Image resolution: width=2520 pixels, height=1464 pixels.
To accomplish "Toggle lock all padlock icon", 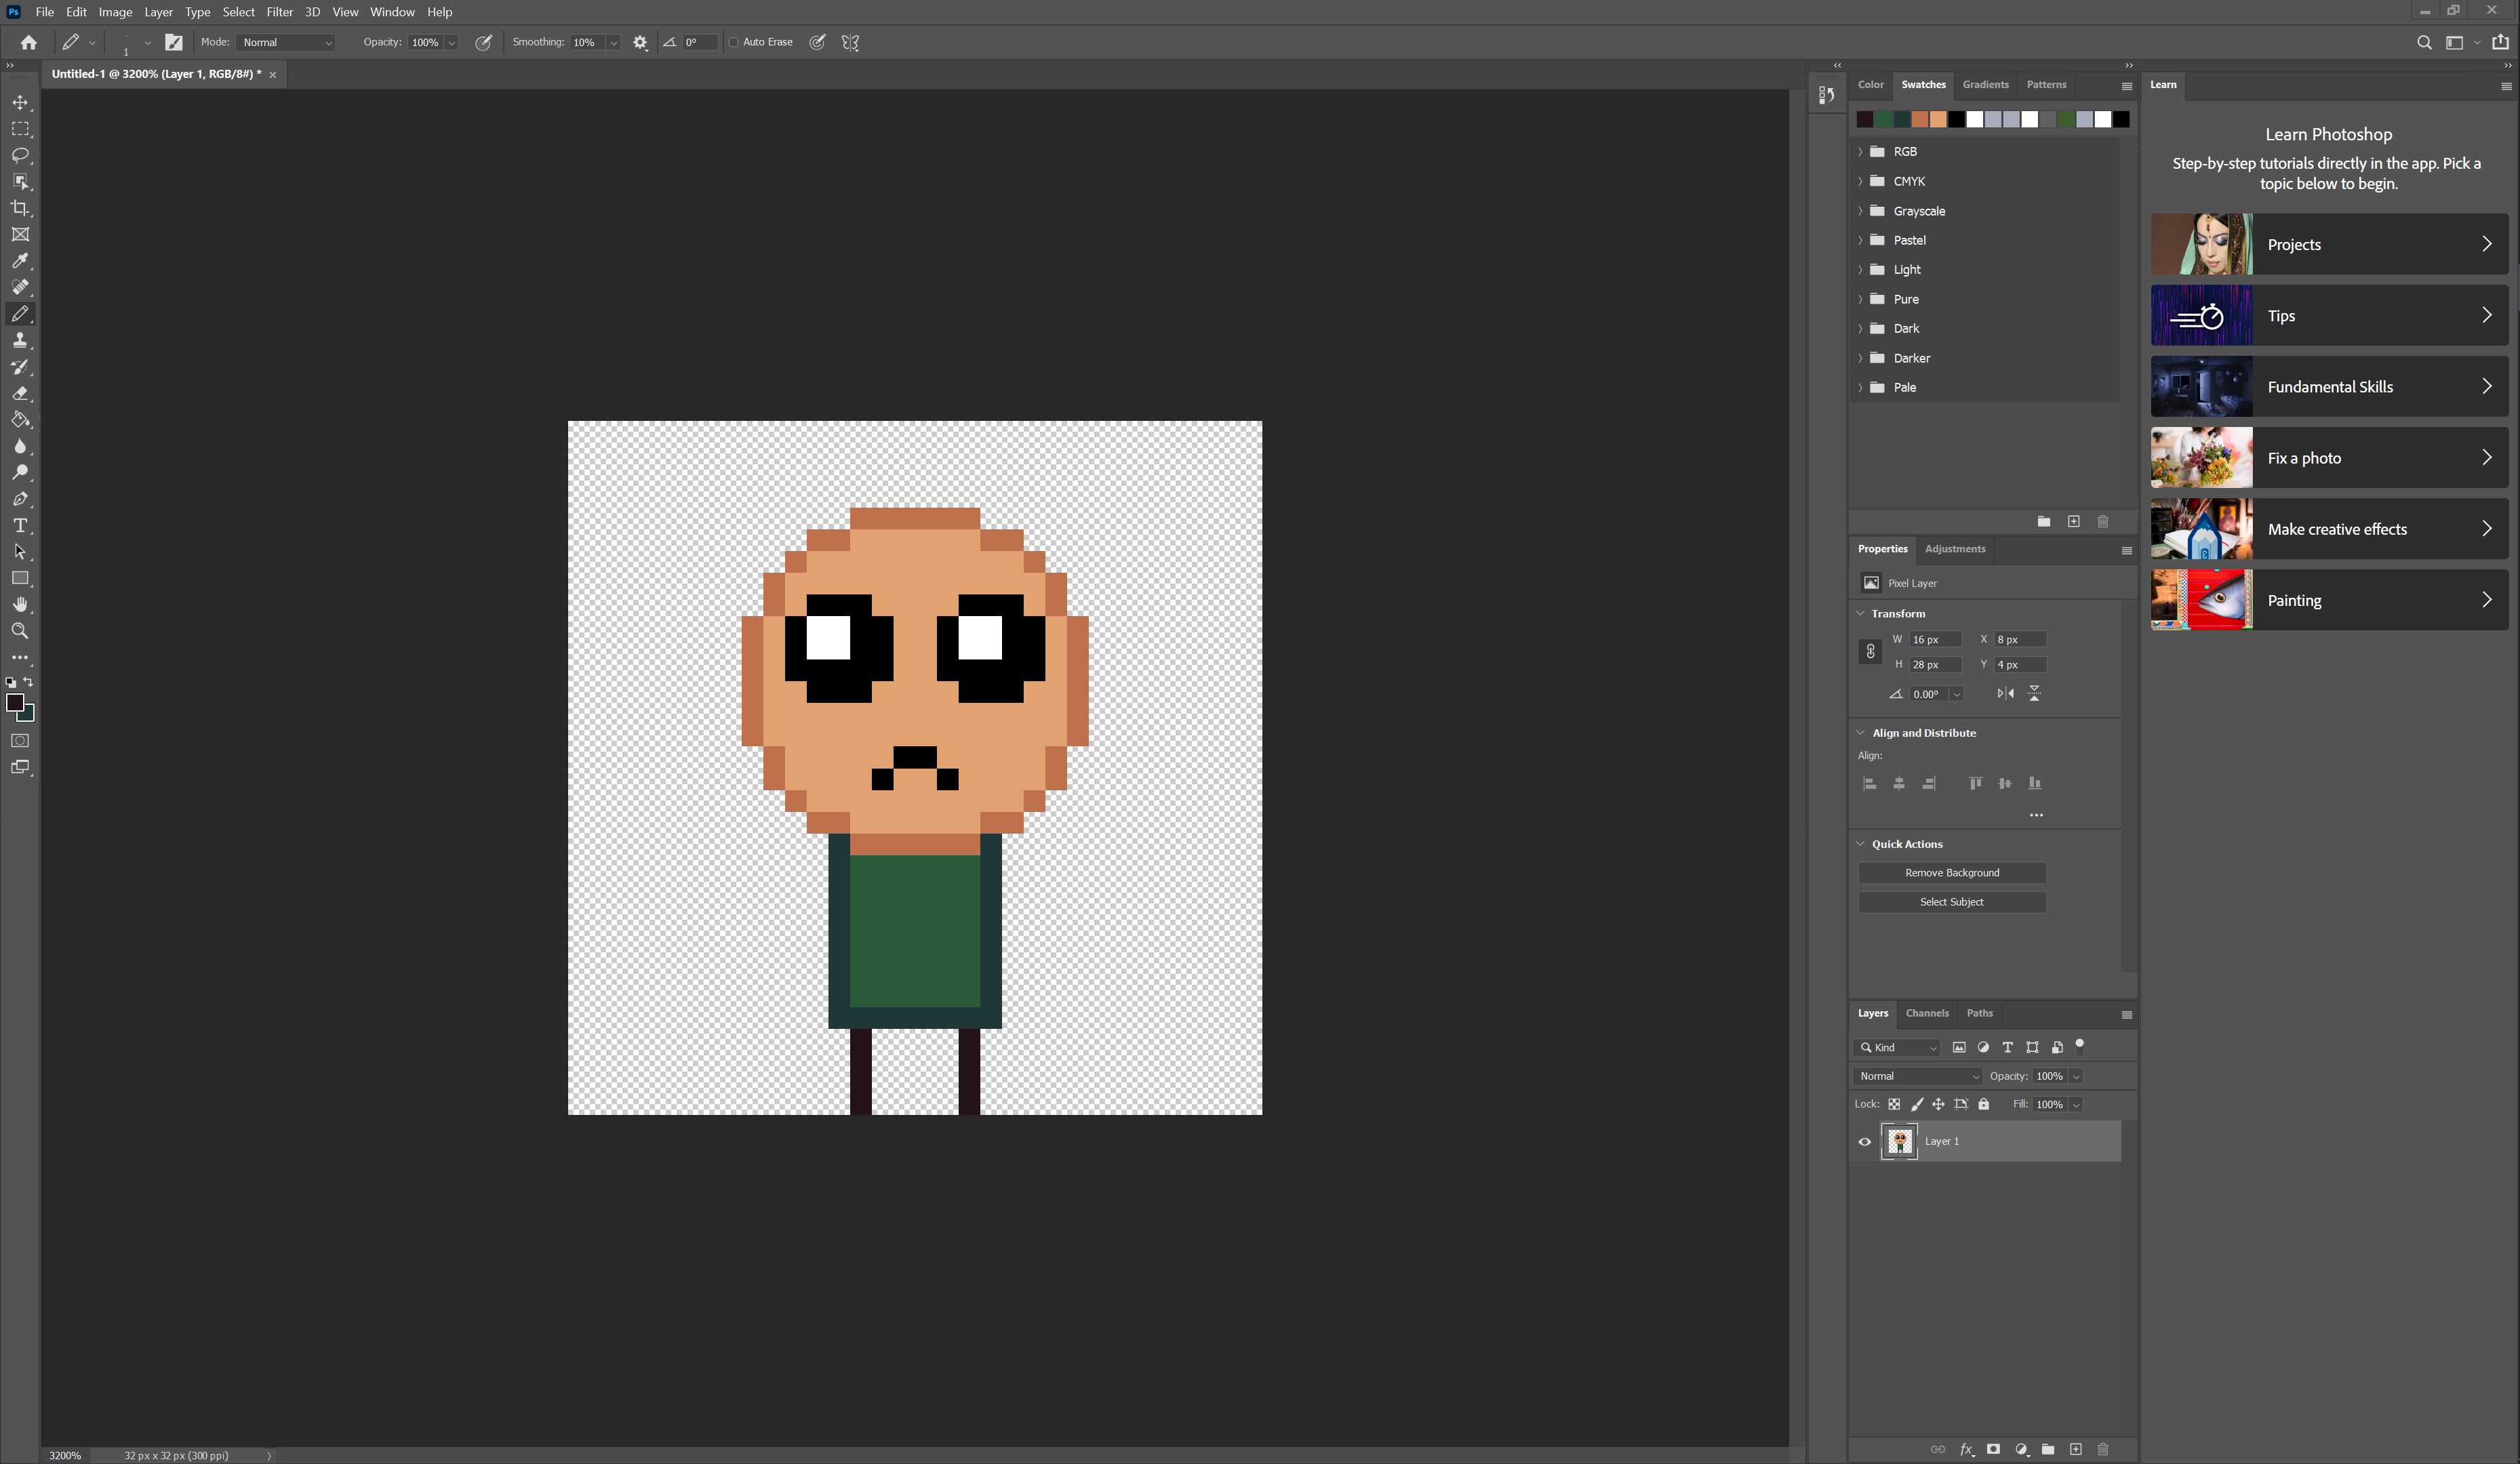I will click(1983, 1104).
